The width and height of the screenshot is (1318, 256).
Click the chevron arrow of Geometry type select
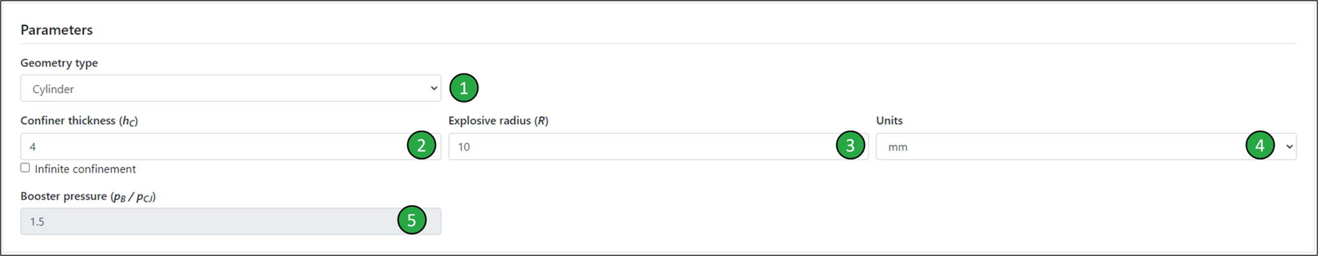click(x=433, y=89)
